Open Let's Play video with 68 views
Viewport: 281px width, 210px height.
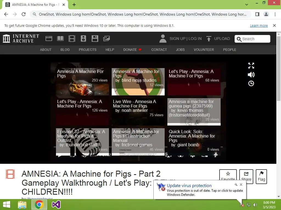point(194,81)
